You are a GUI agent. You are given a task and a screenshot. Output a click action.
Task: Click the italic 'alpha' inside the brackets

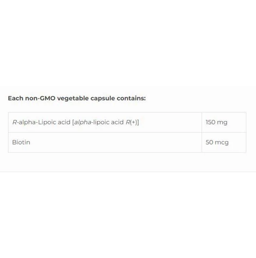[83, 123]
